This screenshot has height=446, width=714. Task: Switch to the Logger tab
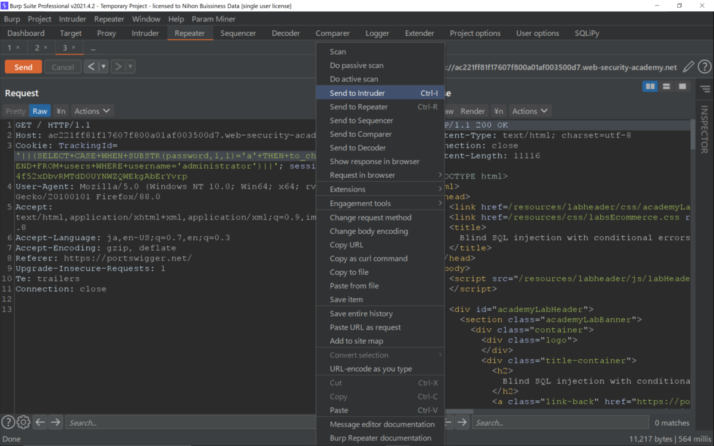coord(377,33)
